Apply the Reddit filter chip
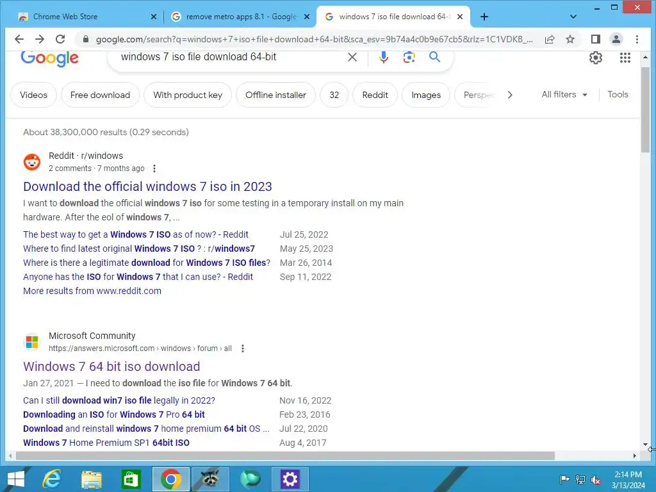This screenshot has height=492, width=656. pos(375,95)
